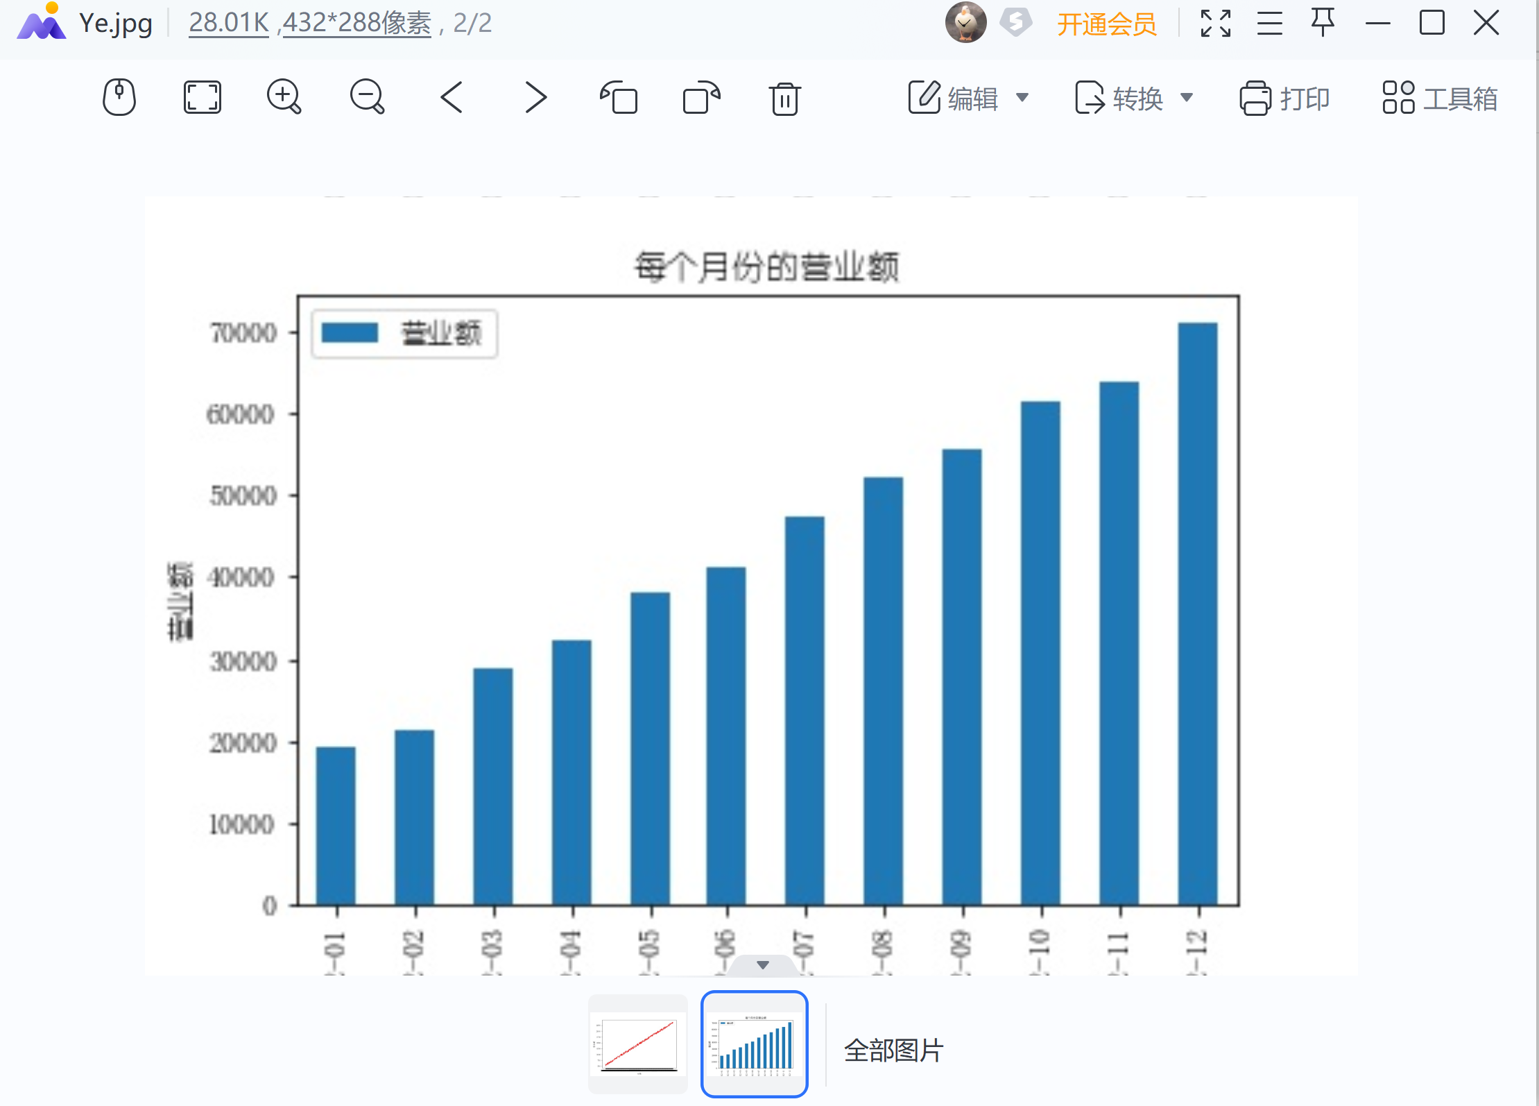The height and width of the screenshot is (1106, 1539).
Task: Click the 打印 print button
Action: (x=1285, y=98)
